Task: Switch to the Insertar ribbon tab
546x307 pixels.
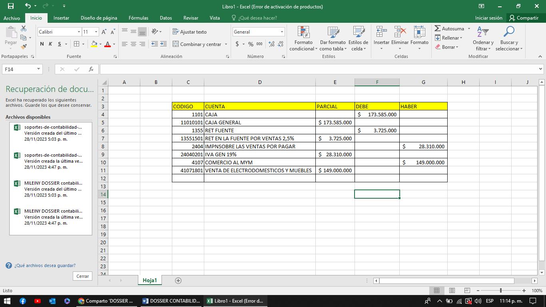Action: coord(61,18)
